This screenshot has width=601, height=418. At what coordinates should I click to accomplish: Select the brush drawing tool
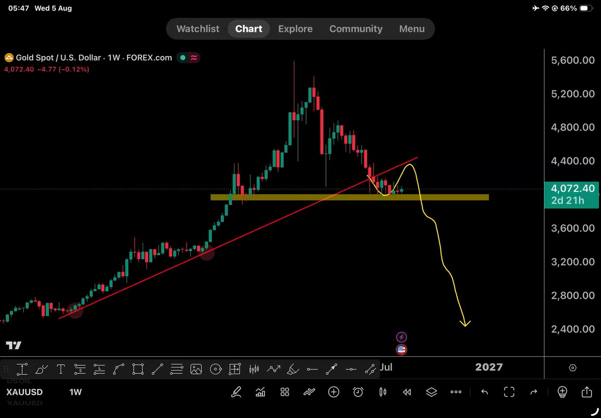(x=42, y=369)
